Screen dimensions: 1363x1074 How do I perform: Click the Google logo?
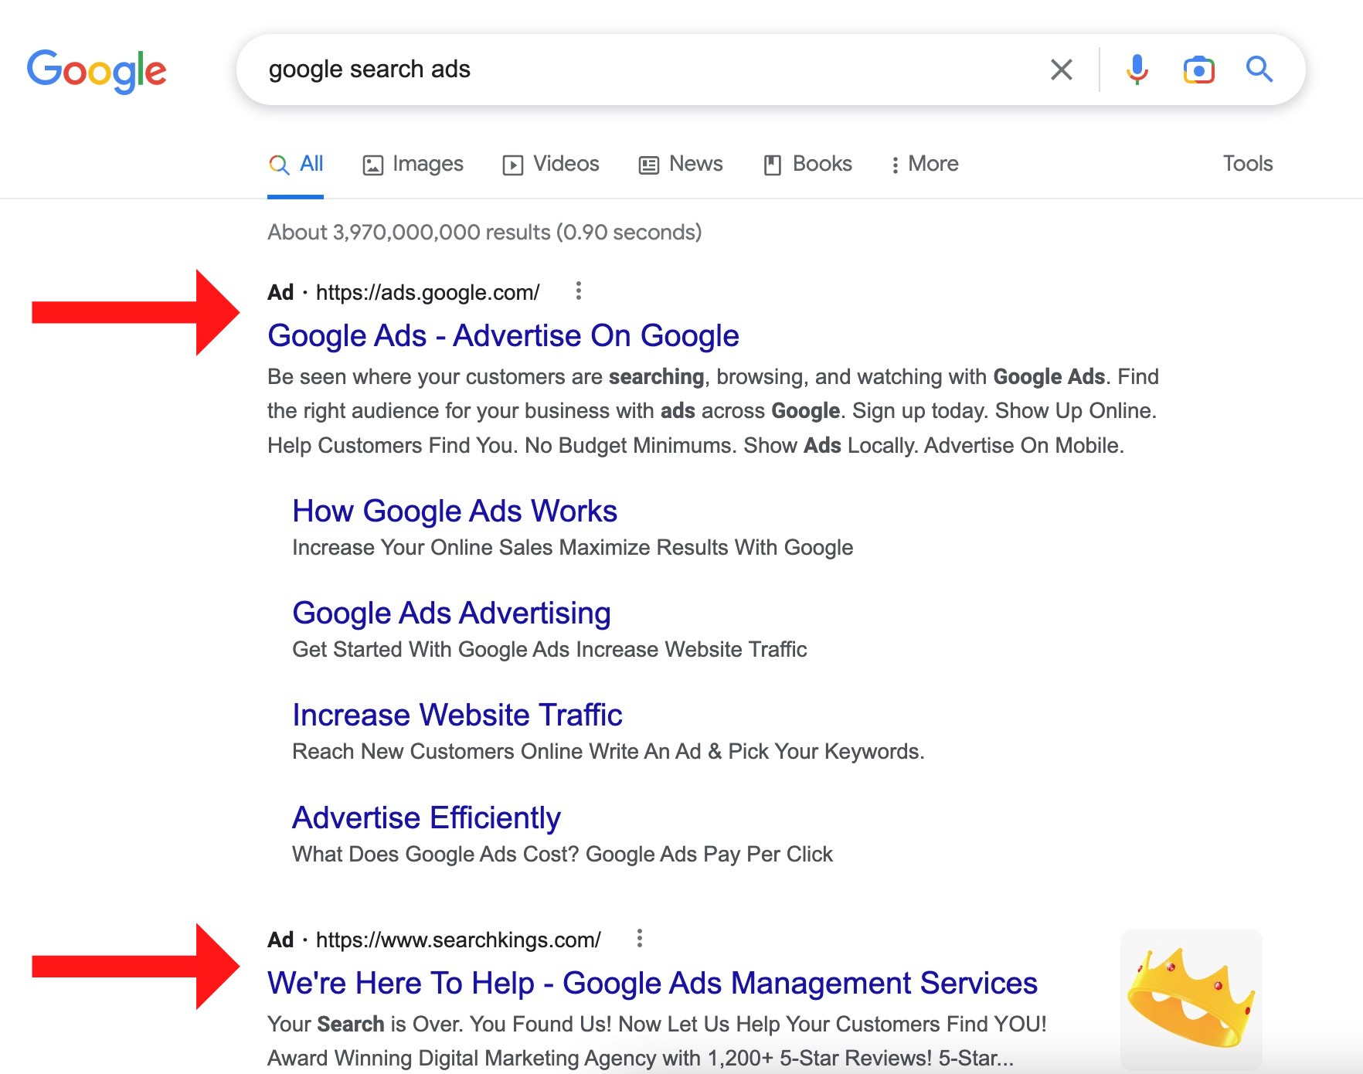click(97, 70)
